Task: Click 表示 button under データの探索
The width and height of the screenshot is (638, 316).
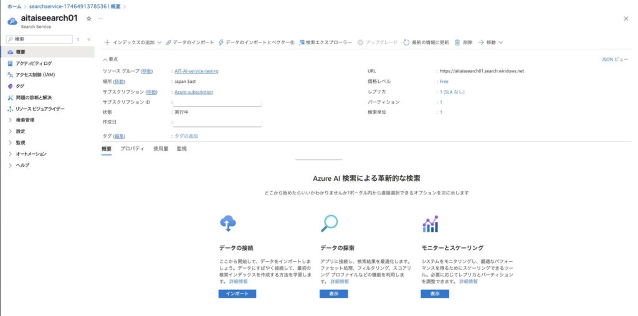Action: point(334,294)
